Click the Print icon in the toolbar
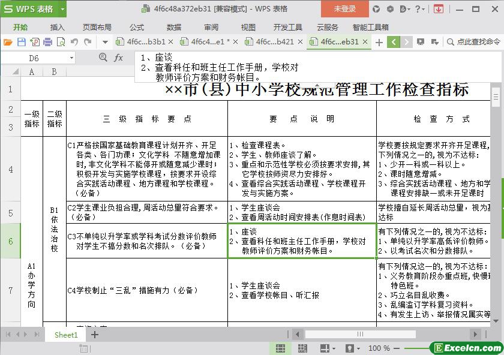This screenshot has width=504, height=355. click(x=47, y=42)
